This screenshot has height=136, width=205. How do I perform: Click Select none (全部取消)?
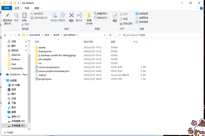click(142, 18)
